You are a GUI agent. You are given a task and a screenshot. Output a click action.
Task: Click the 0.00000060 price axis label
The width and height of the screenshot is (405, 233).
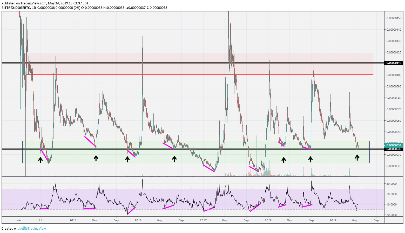tap(394, 121)
